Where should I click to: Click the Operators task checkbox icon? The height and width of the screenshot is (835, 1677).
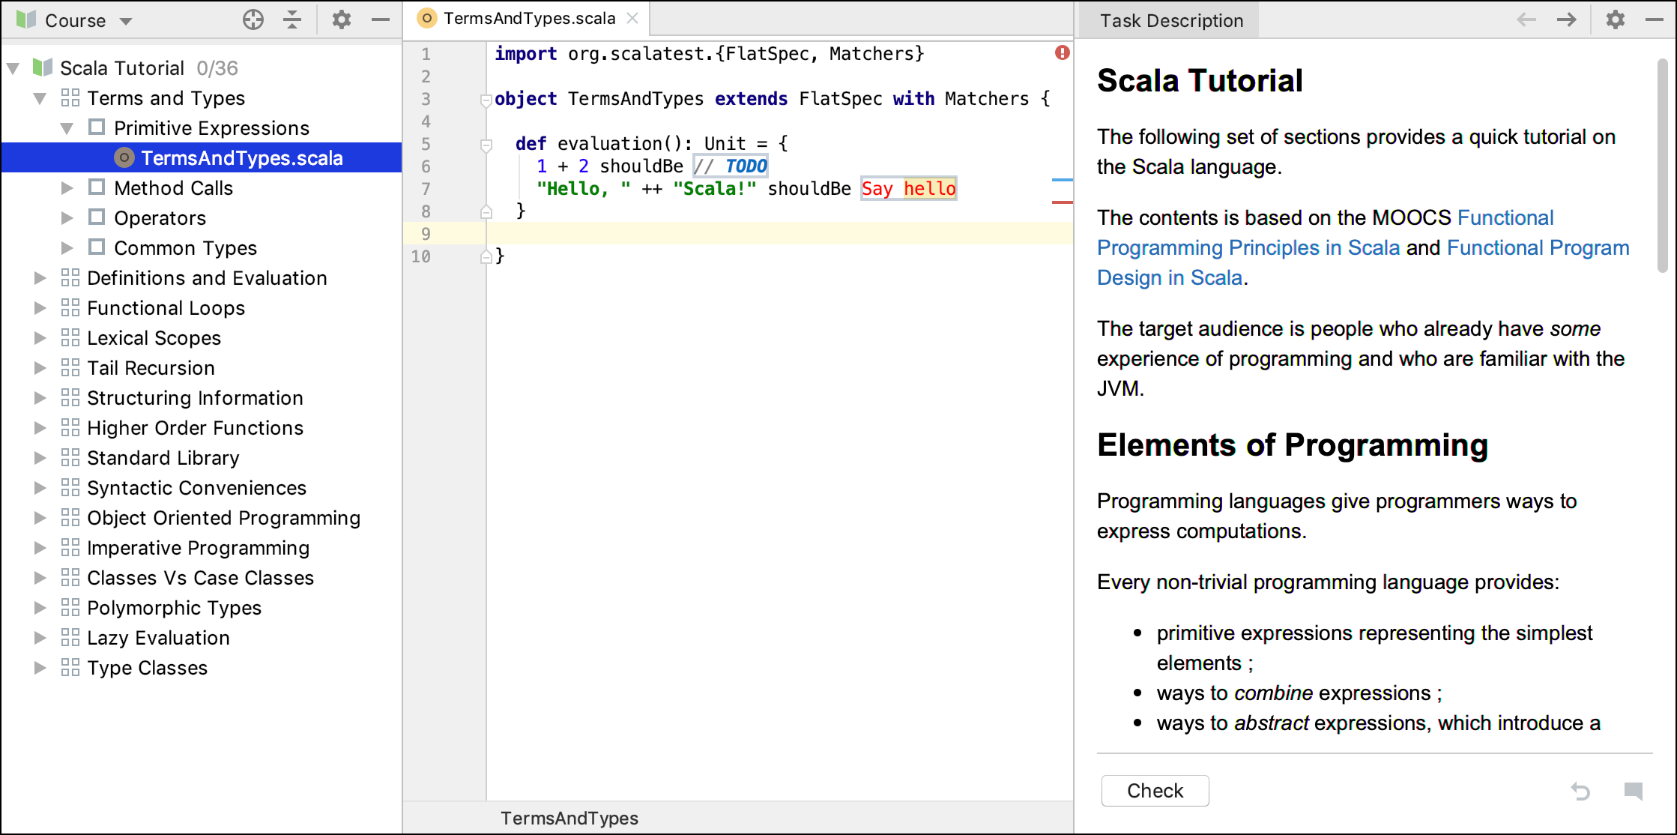97,217
